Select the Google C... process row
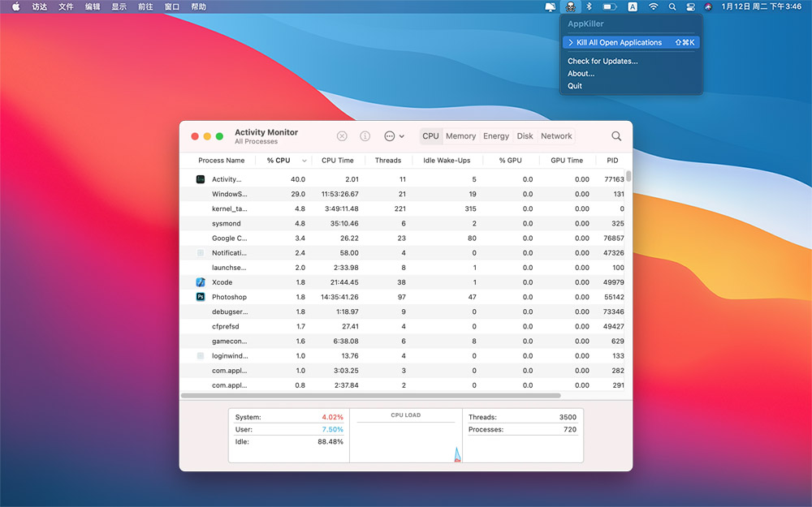 point(403,238)
